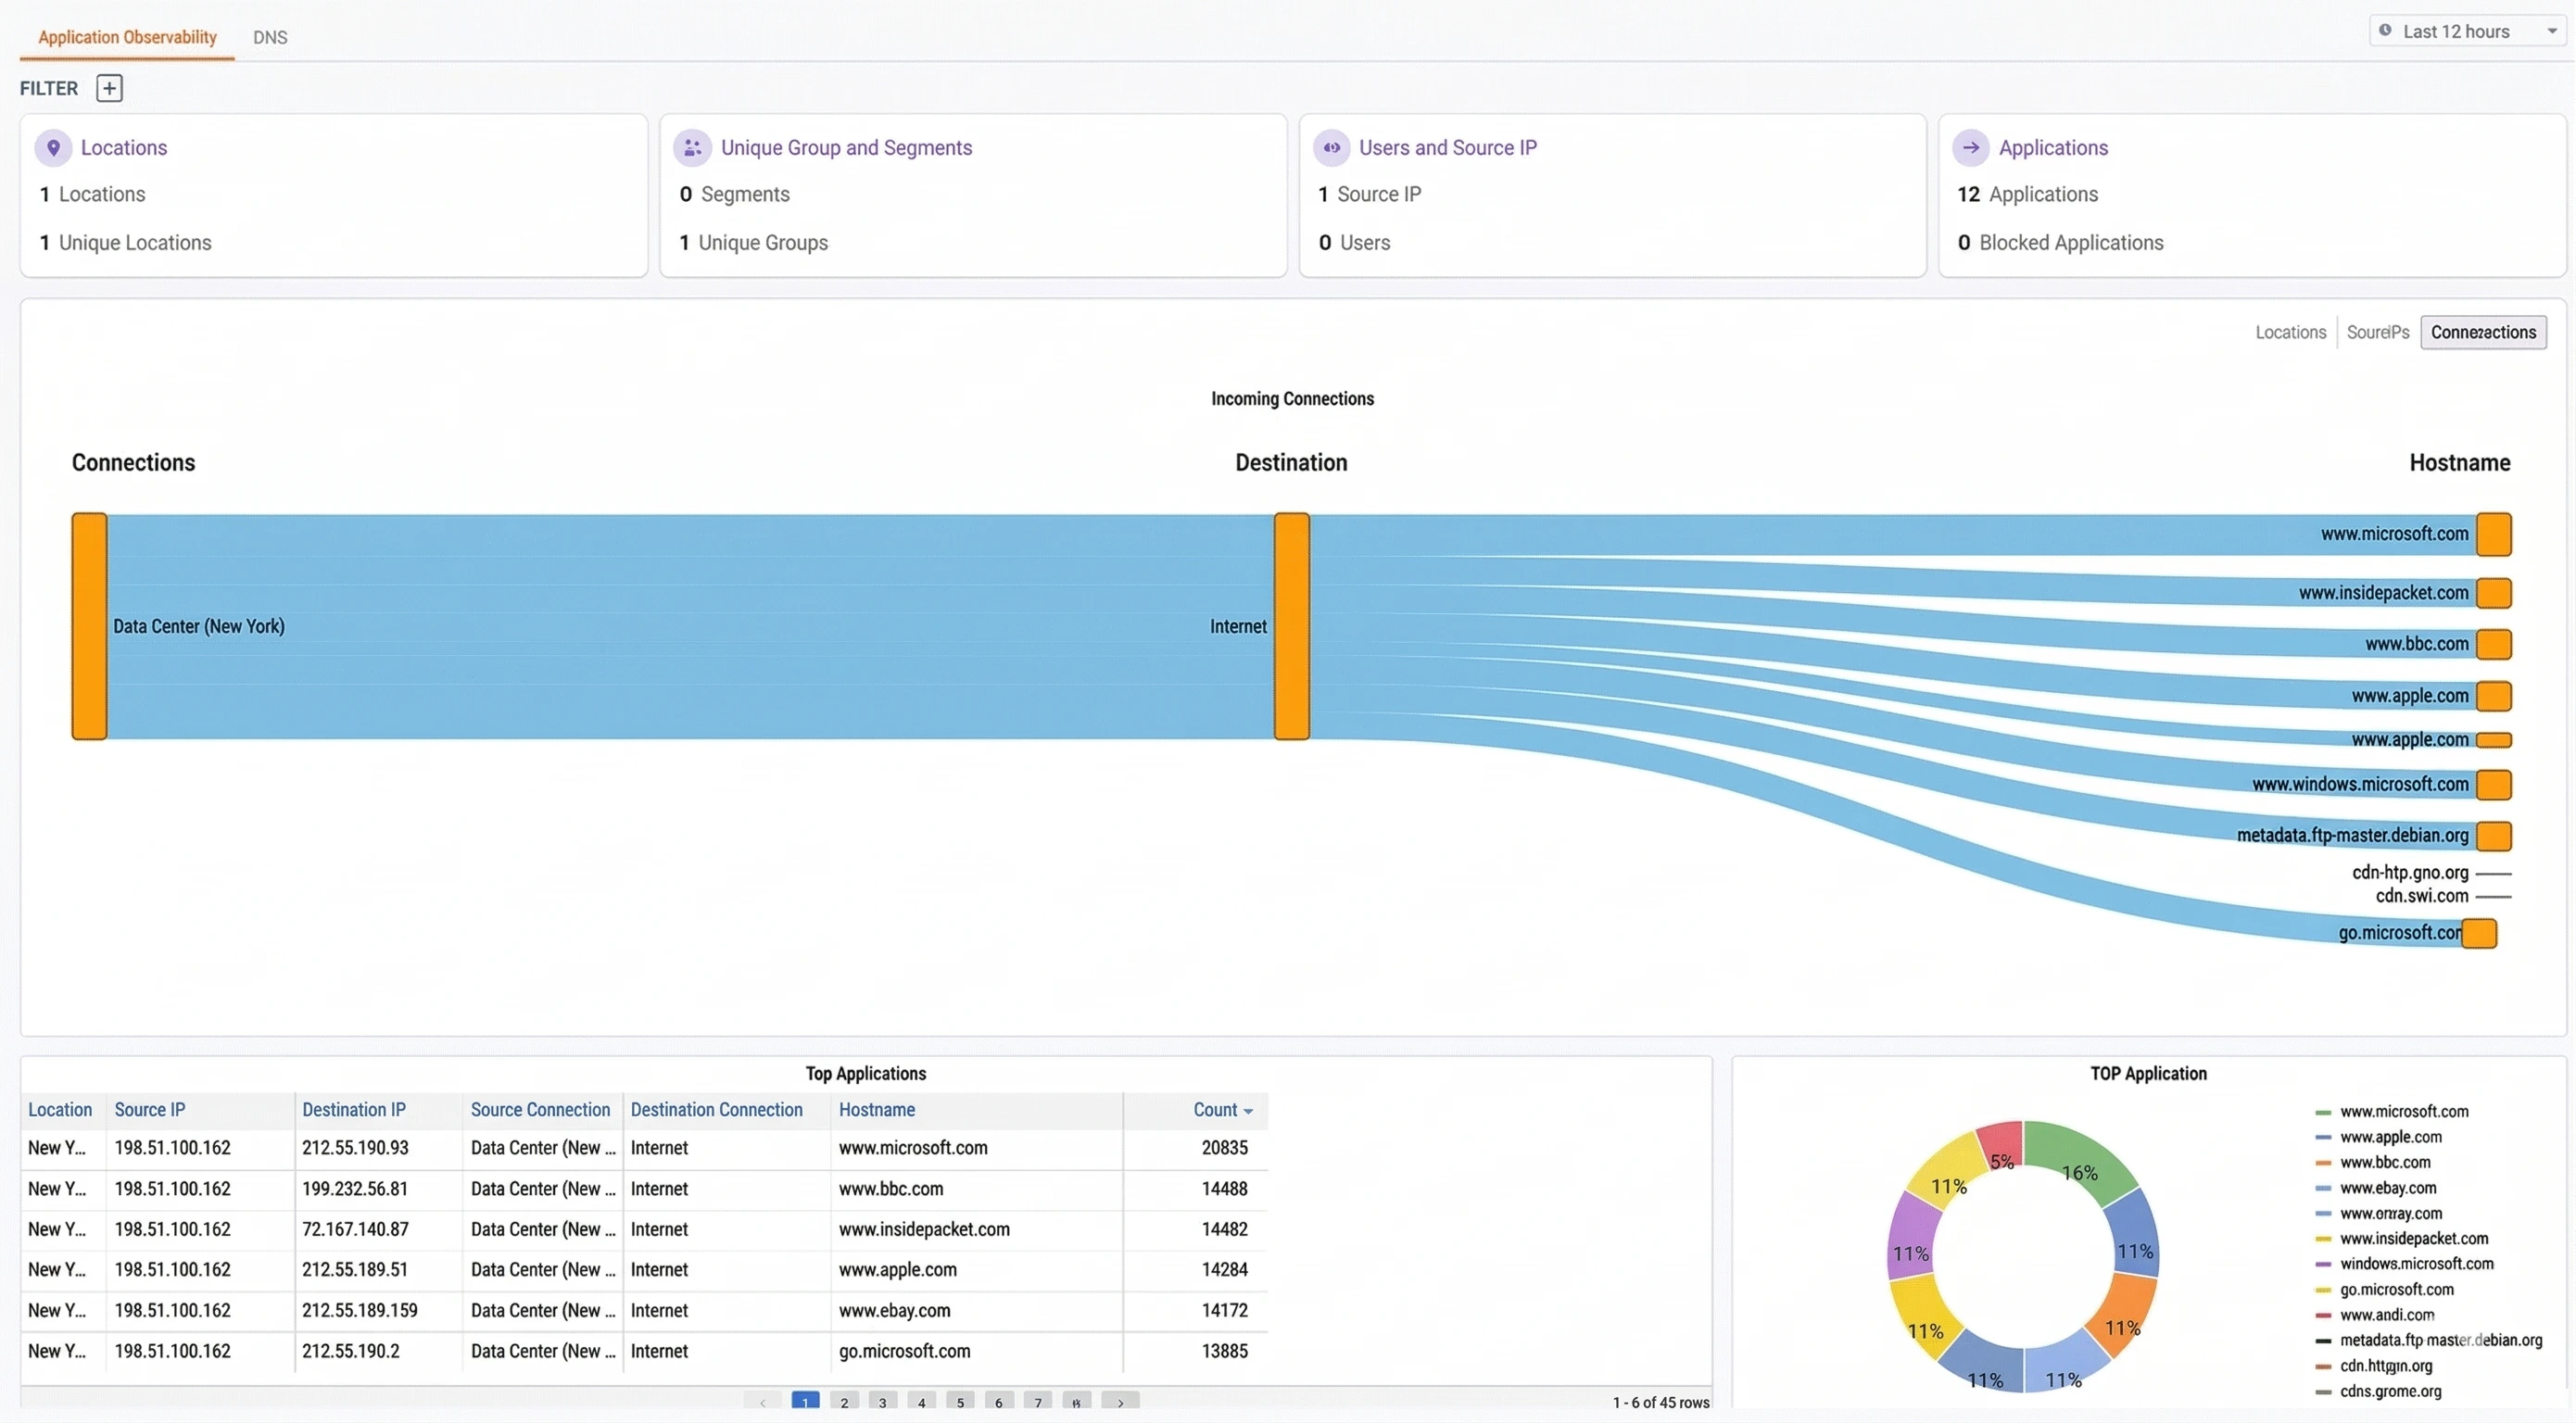This screenshot has width=2576, height=1423.
Task: Click the www.apple.com legend color marker
Action: pyautogui.click(x=2323, y=1136)
